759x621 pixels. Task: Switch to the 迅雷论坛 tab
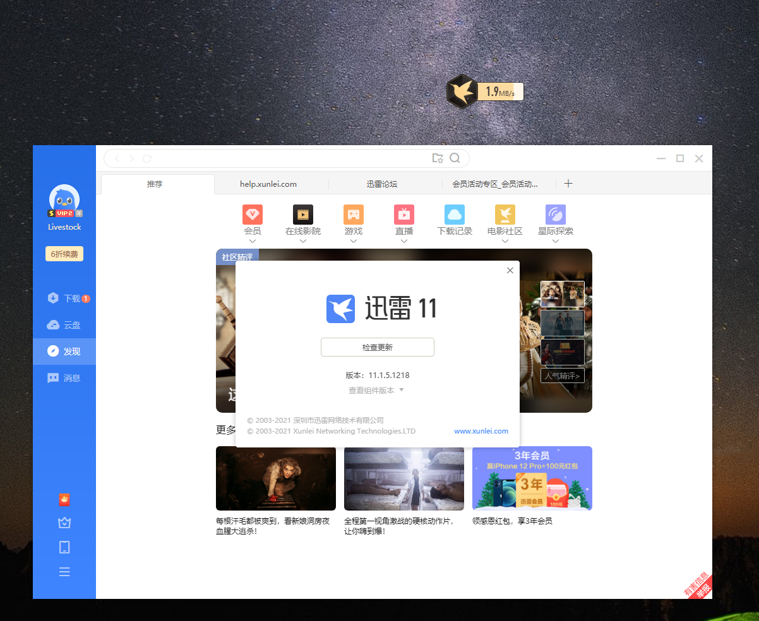(382, 184)
